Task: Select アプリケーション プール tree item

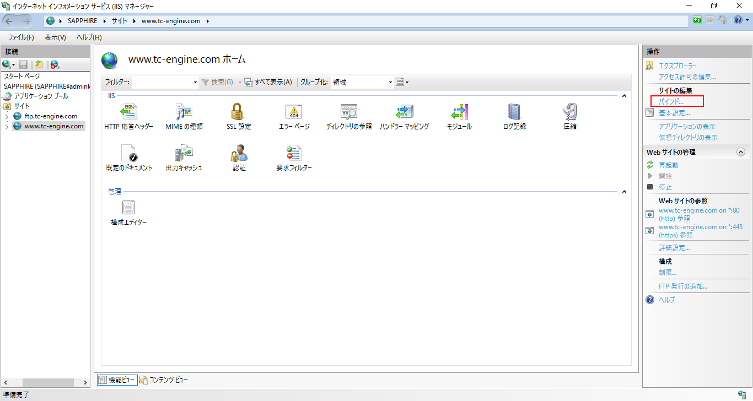Action: coord(41,96)
